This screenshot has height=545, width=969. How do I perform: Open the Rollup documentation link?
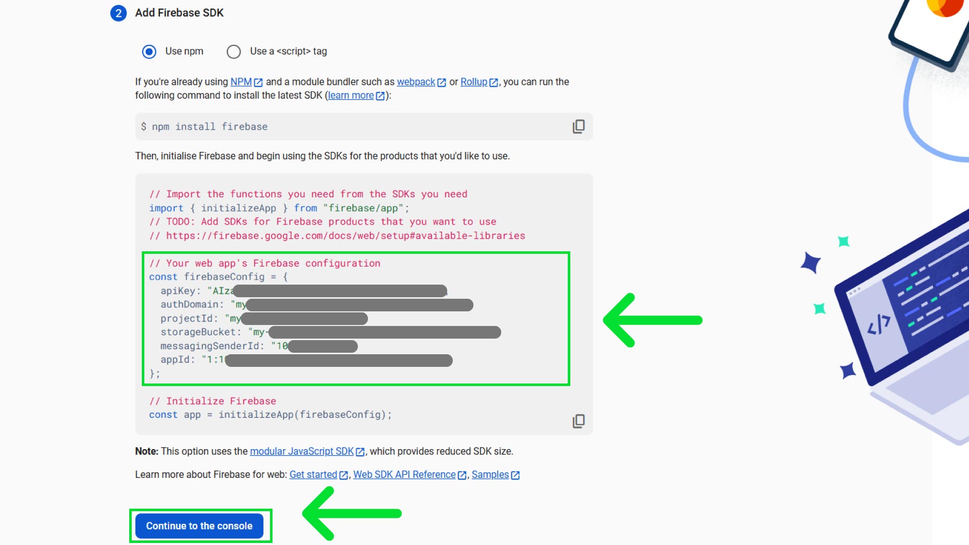[x=473, y=82]
